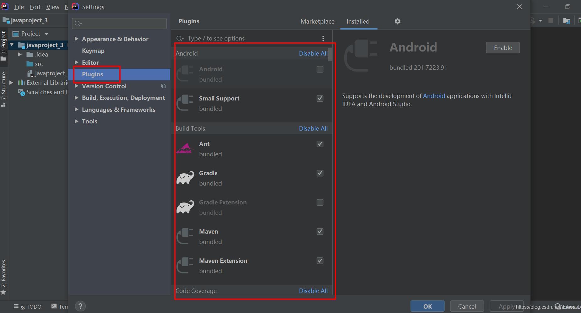Open the File menu
This screenshot has height=313, width=581.
19,7
